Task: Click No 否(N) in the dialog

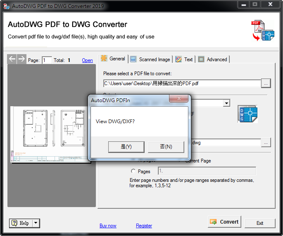Action: click(x=166, y=147)
